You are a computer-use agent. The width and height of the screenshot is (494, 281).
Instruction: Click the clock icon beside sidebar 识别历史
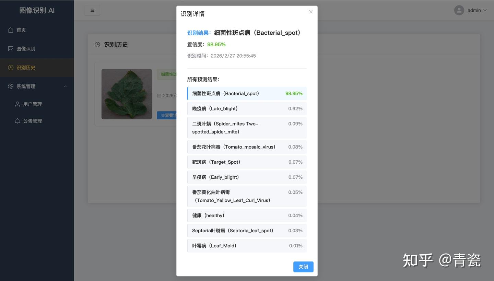point(11,68)
